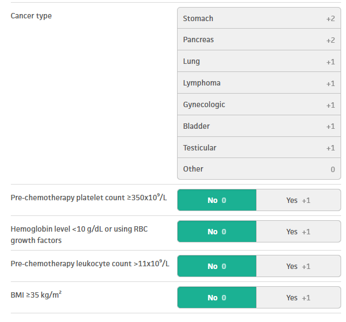
Task: Set BMI ≥35 to No
Action: 217,298
